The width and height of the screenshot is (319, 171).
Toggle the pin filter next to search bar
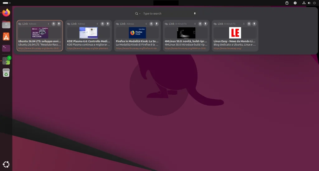195,14
